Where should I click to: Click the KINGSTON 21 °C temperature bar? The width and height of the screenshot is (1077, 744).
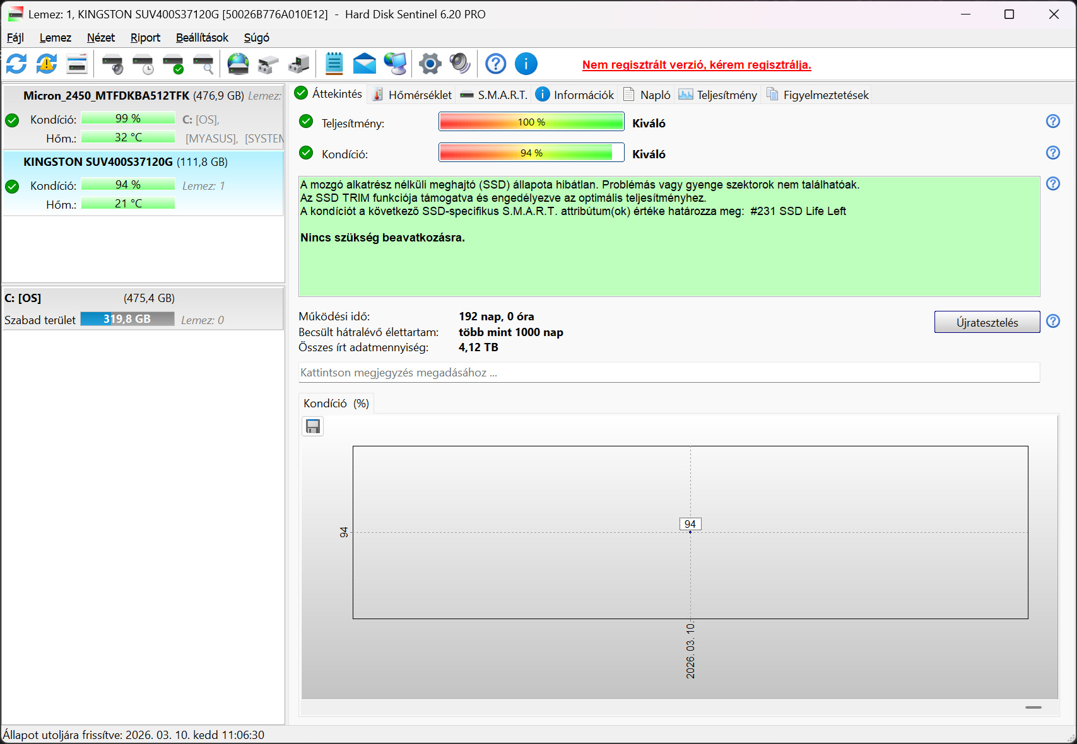tap(128, 204)
